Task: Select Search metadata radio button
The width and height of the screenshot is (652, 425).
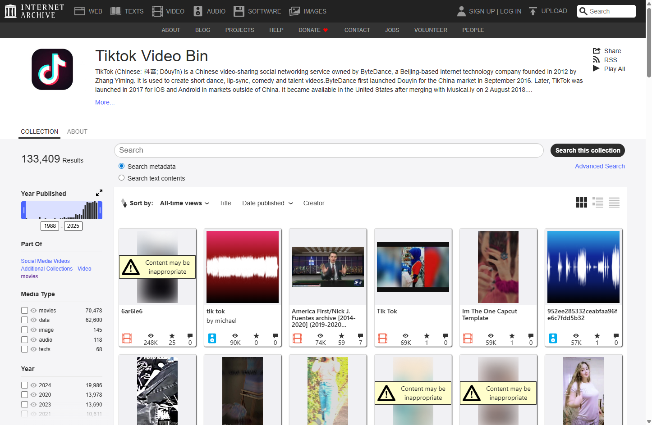Action: tap(122, 166)
